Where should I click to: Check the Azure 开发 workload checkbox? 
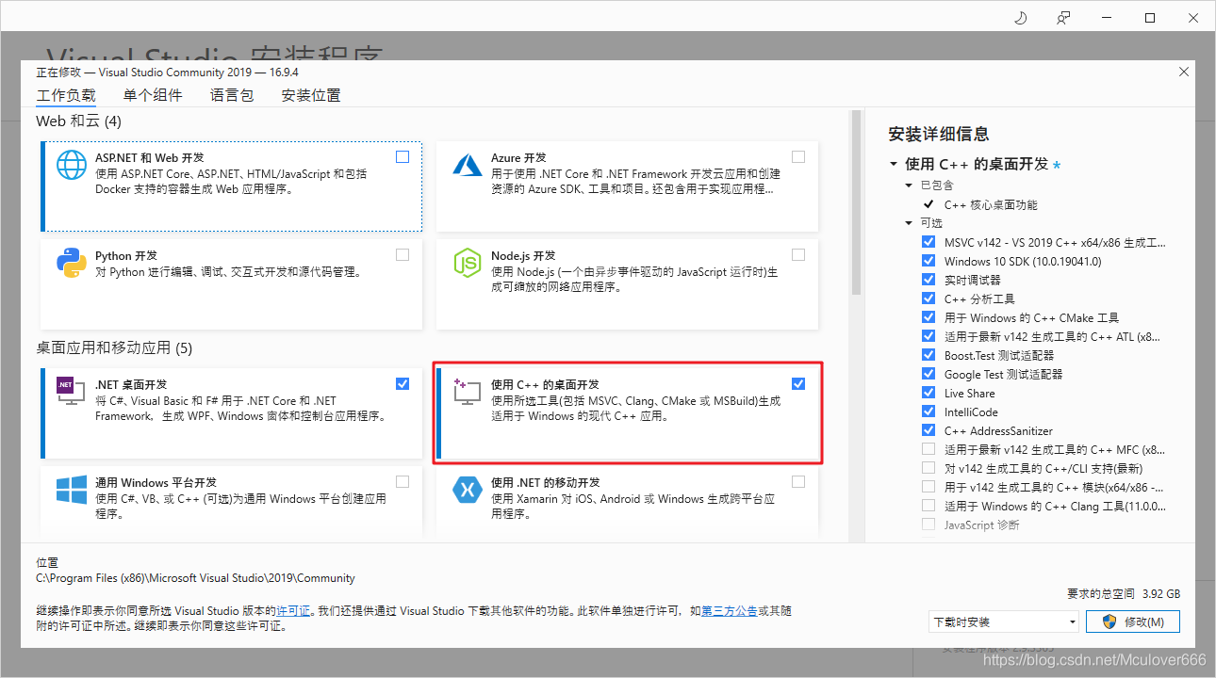pos(798,157)
